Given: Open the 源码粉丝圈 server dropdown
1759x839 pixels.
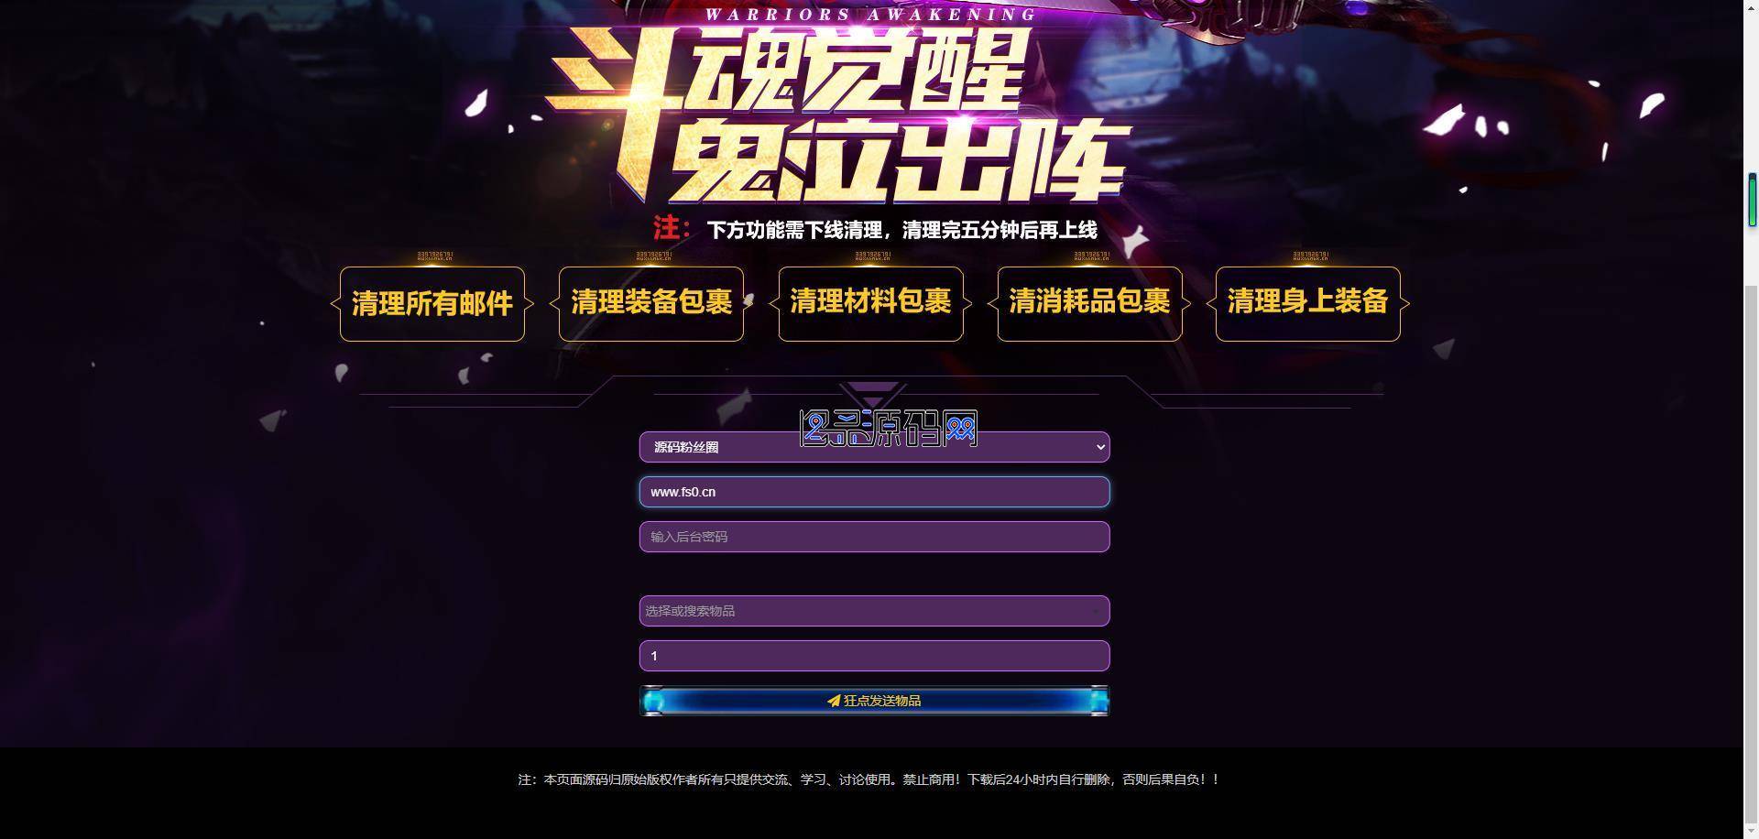Looking at the screenshot, I should point(874,447).
